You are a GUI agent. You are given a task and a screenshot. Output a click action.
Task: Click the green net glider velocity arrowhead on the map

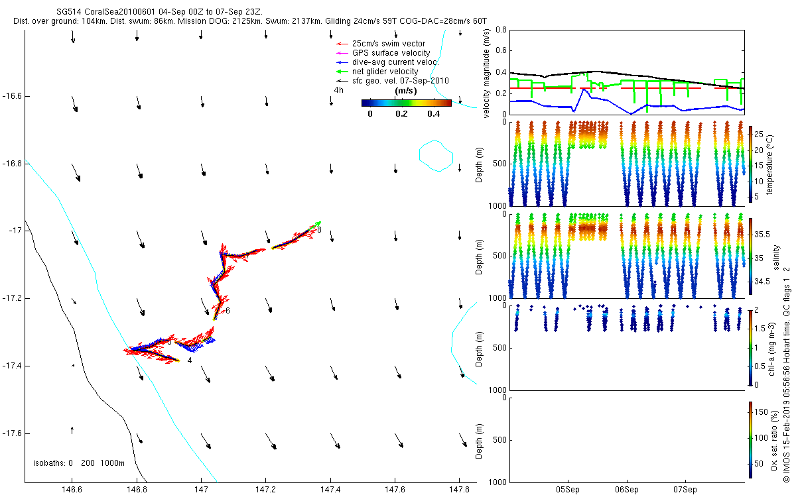tap(318, 223)
